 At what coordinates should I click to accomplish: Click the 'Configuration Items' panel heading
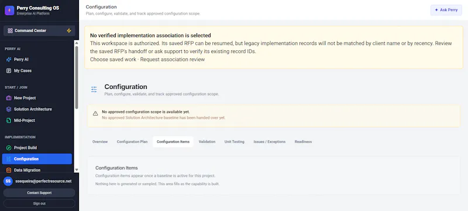pyautogui.click(x=116, y=168)
